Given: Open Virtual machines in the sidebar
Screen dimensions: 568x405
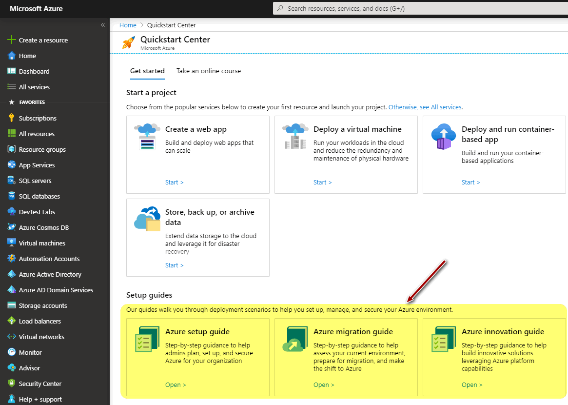Looking at the screenshot, I should click(41, 243).
